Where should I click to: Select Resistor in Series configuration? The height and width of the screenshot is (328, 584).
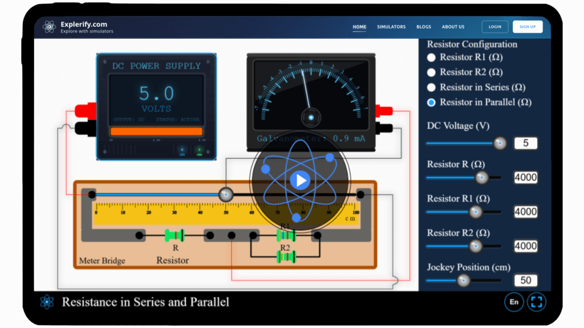(x=431, y=87)
